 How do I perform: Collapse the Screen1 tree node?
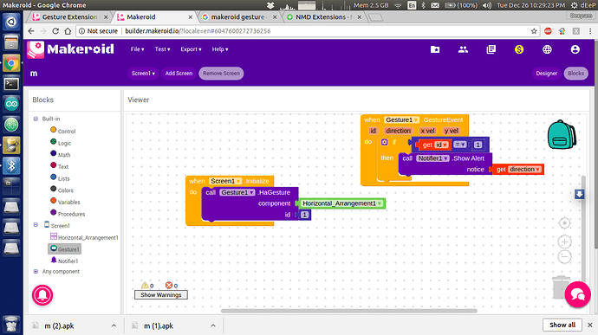(x=36, y=225)
